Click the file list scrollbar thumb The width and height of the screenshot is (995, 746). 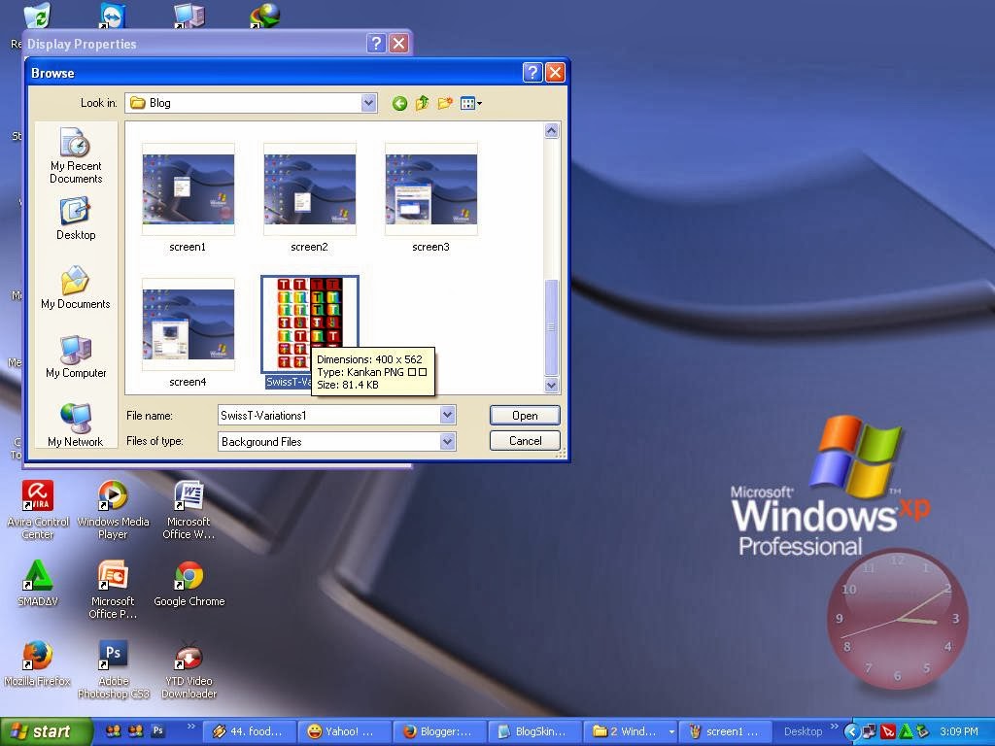[x=552, y=327]
